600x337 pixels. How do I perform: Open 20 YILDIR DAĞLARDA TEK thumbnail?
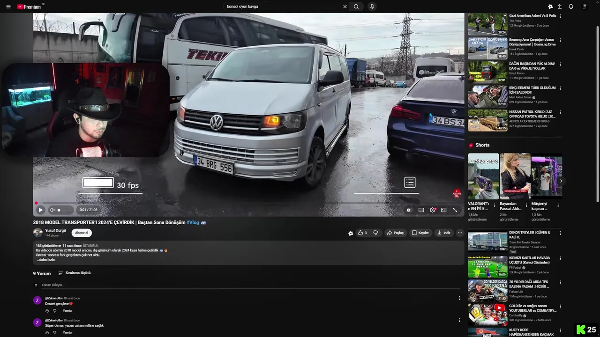(487, 291)
